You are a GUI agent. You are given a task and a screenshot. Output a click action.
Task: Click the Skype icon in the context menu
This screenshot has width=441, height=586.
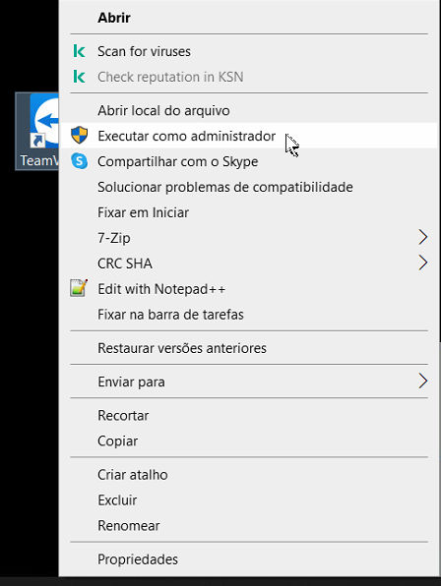coord(80,161)
